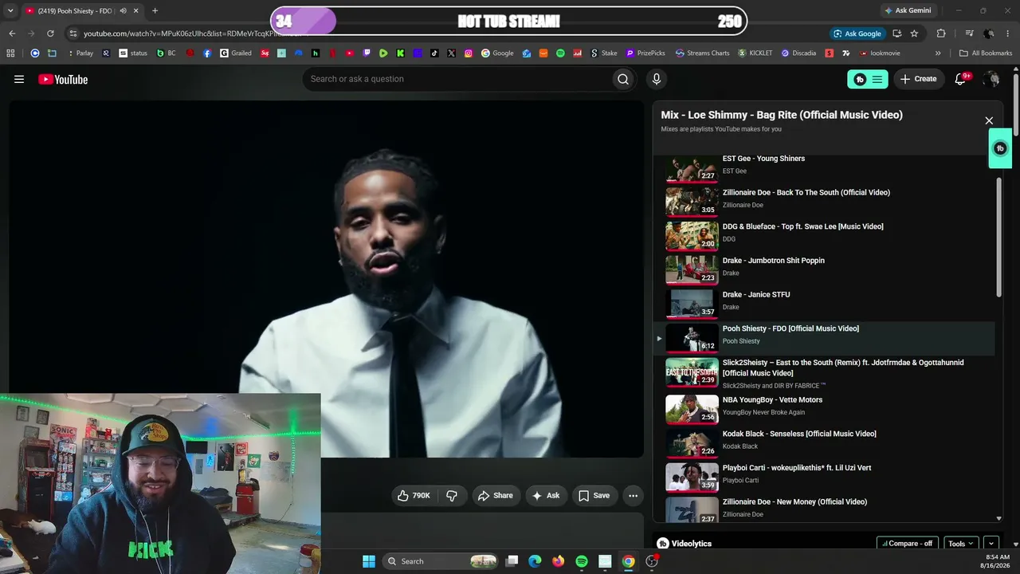Focus the Chrome address bar URL

191,33
